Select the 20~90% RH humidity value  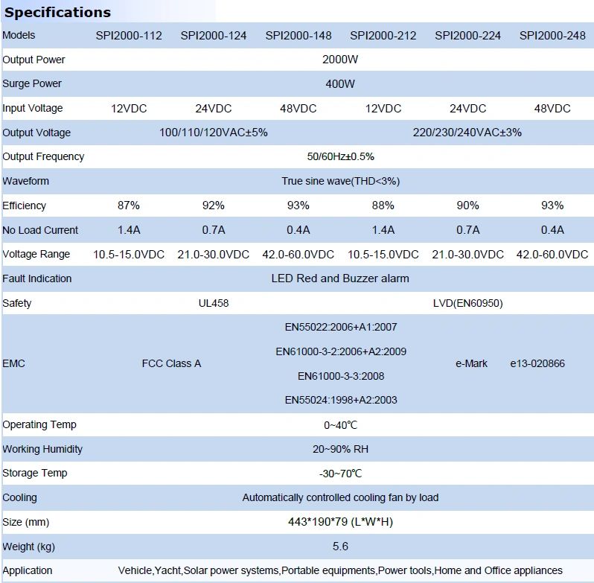coord(340,449)
